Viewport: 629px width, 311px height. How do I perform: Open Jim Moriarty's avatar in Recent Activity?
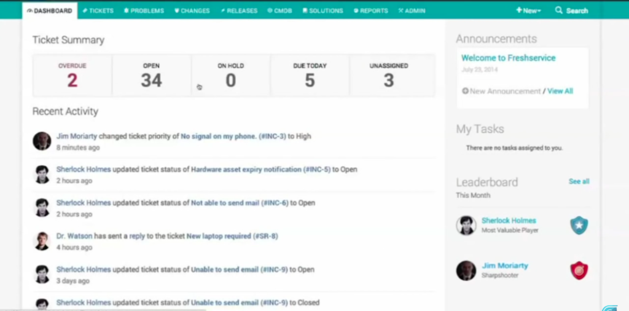(x=42, y=141)
